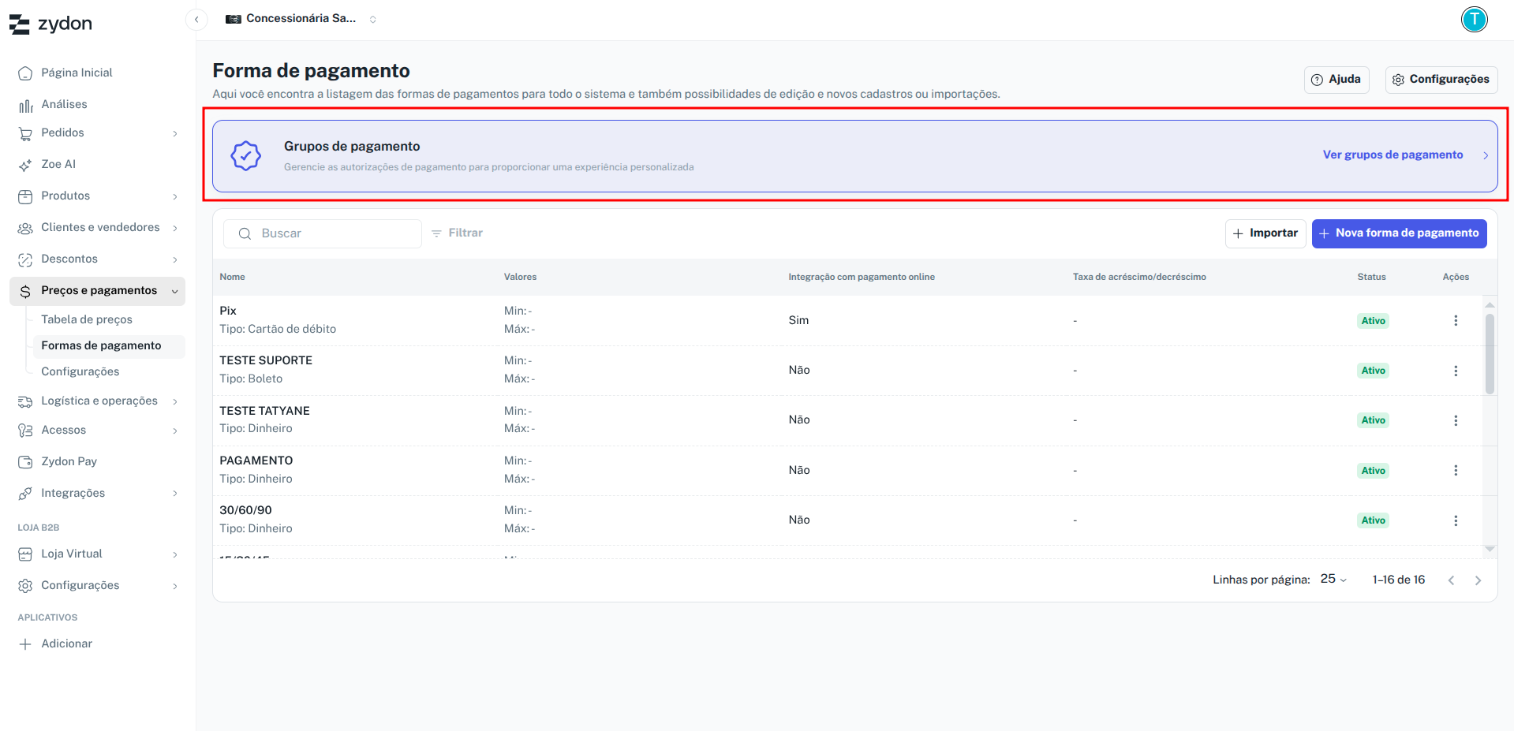Click the Ajuda button

1336,80
